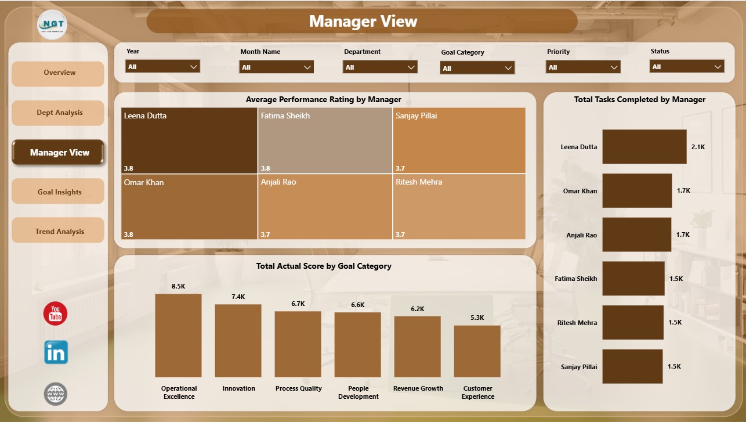746x422 pixels.
Task: Select Anjali Rao treemap tile
Action: pos(325,207)
